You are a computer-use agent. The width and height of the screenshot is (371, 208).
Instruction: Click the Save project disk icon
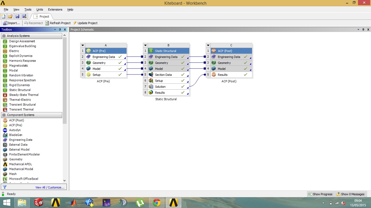17,16
